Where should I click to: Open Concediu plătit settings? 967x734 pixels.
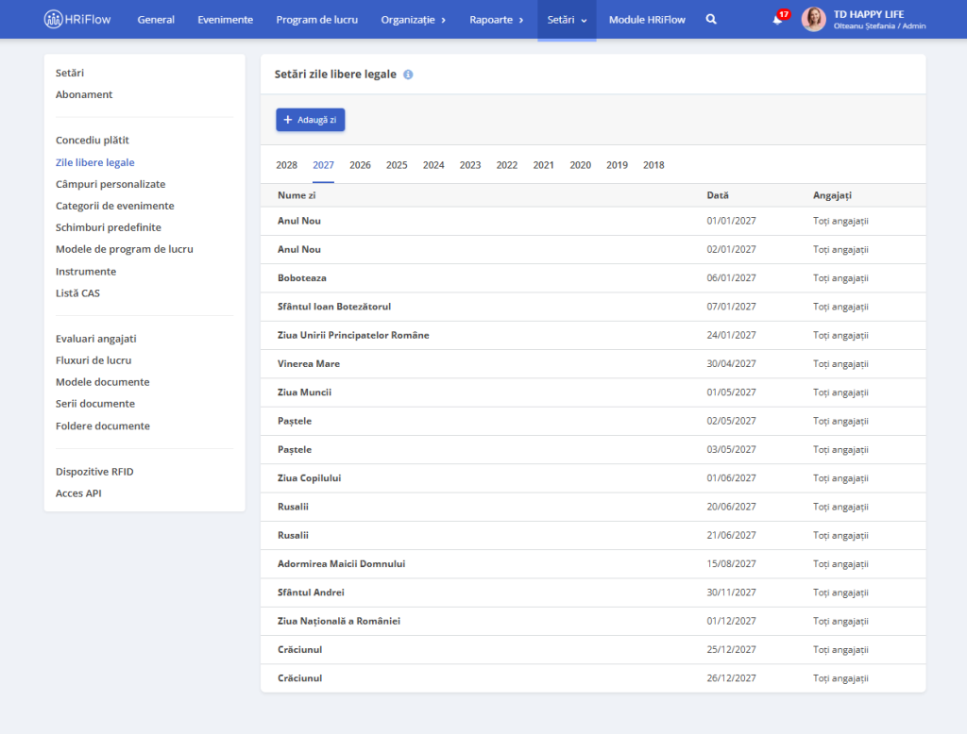[93, 140]
